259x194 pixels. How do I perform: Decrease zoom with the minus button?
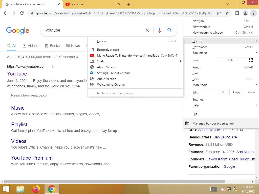220,60
